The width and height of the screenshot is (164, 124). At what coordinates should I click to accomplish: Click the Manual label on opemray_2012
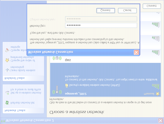(149, 94)
